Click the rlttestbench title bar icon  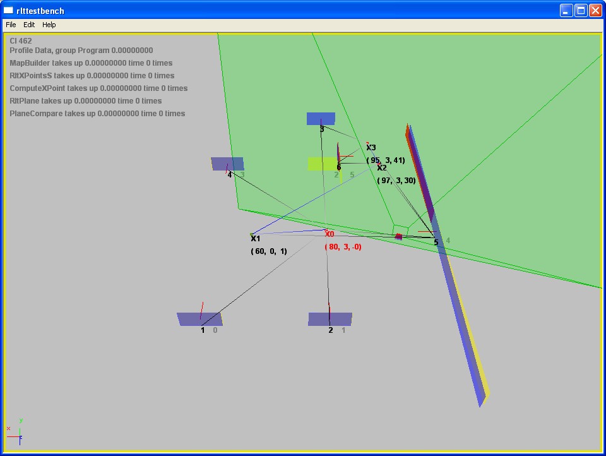[x=8, y=10]
